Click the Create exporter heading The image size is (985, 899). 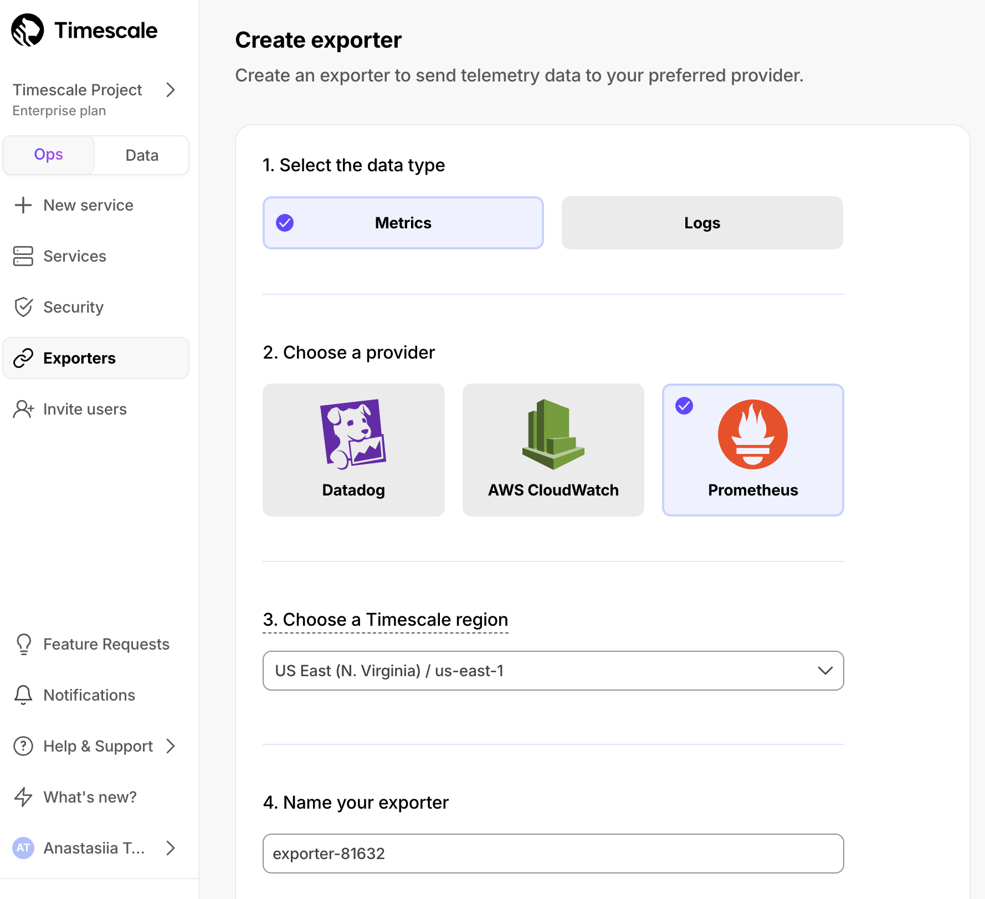pyautogui.click(x=319, y=40)
